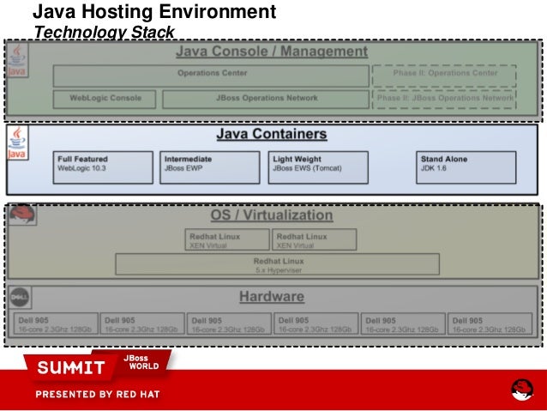Screen dimensions: 547x411
Task: Click the Red Hat logo in OS/Virtualization section
Action: (22, 215)
